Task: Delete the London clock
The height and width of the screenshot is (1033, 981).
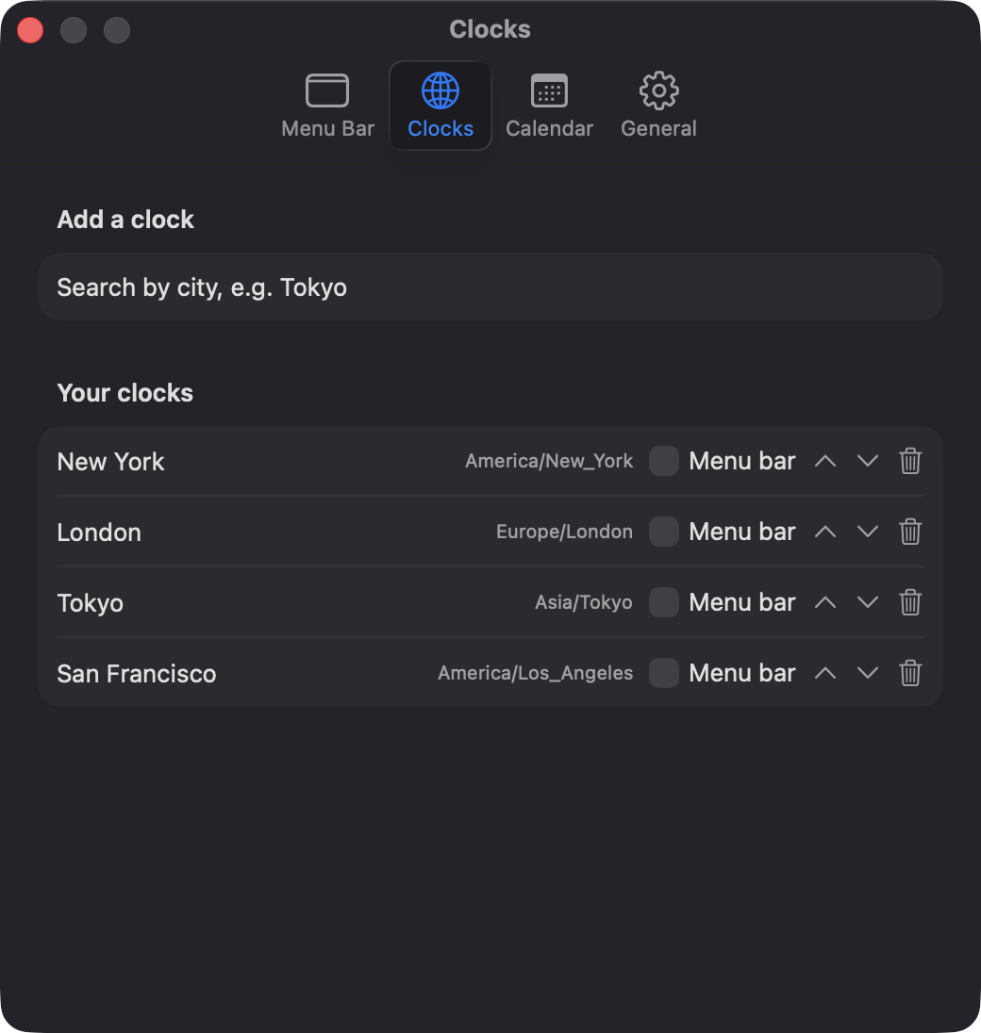Action: click(x=910, y=532)
